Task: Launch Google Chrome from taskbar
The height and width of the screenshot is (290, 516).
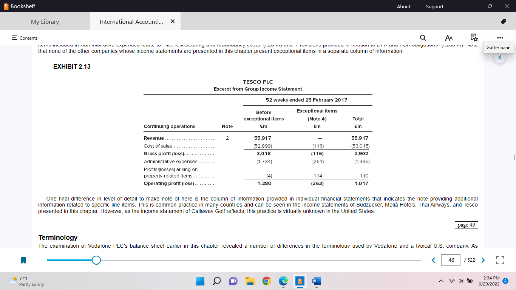Action: point(267,281)
